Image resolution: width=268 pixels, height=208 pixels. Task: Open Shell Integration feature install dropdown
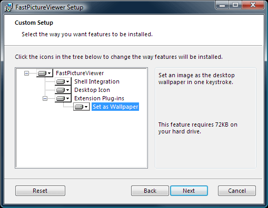coord(63,81)
